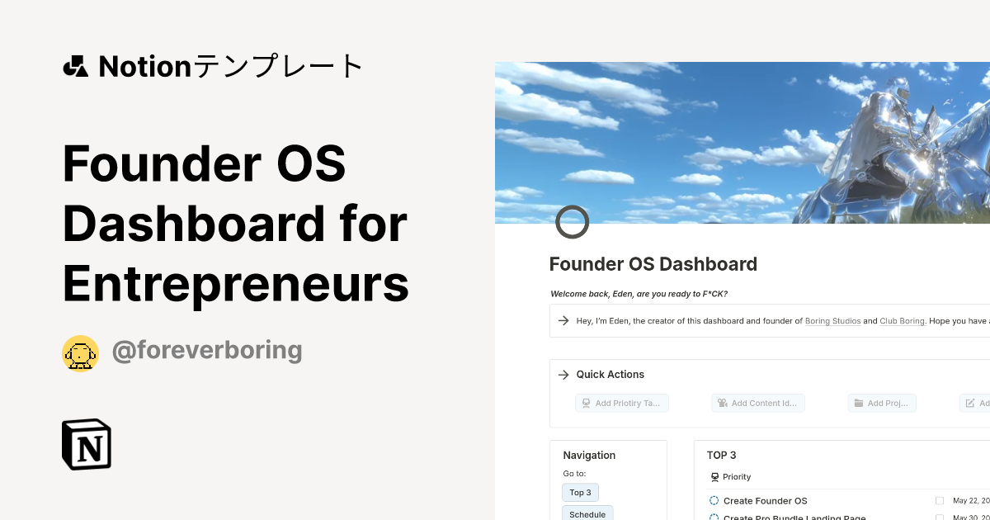Open the Top 3 navigation shortcut
This screenshot has height=520, width=990.
coord(580,492)
